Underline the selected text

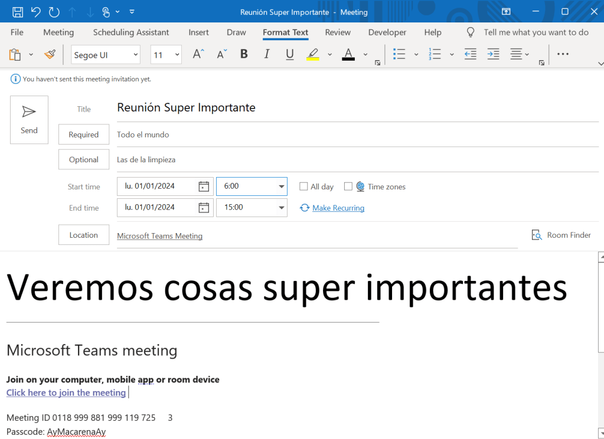tap(289, 55)
